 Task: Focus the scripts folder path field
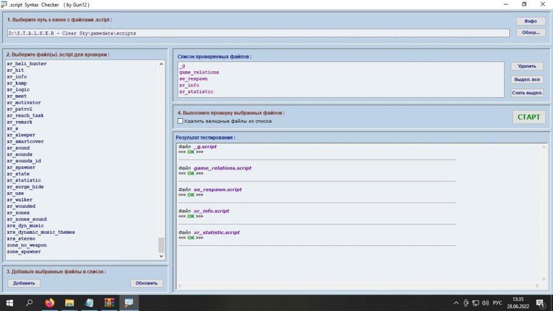258,33
